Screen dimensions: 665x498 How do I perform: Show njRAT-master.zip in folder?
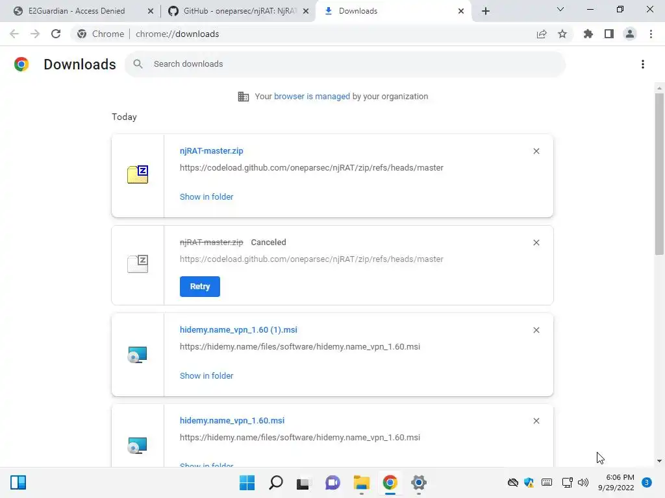coord(207,196)
